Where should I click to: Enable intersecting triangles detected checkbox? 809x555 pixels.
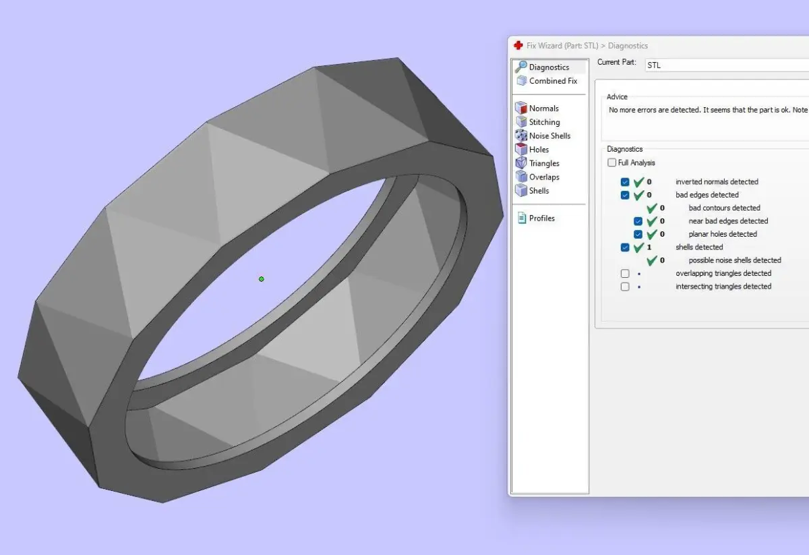(x=625, y=287)
